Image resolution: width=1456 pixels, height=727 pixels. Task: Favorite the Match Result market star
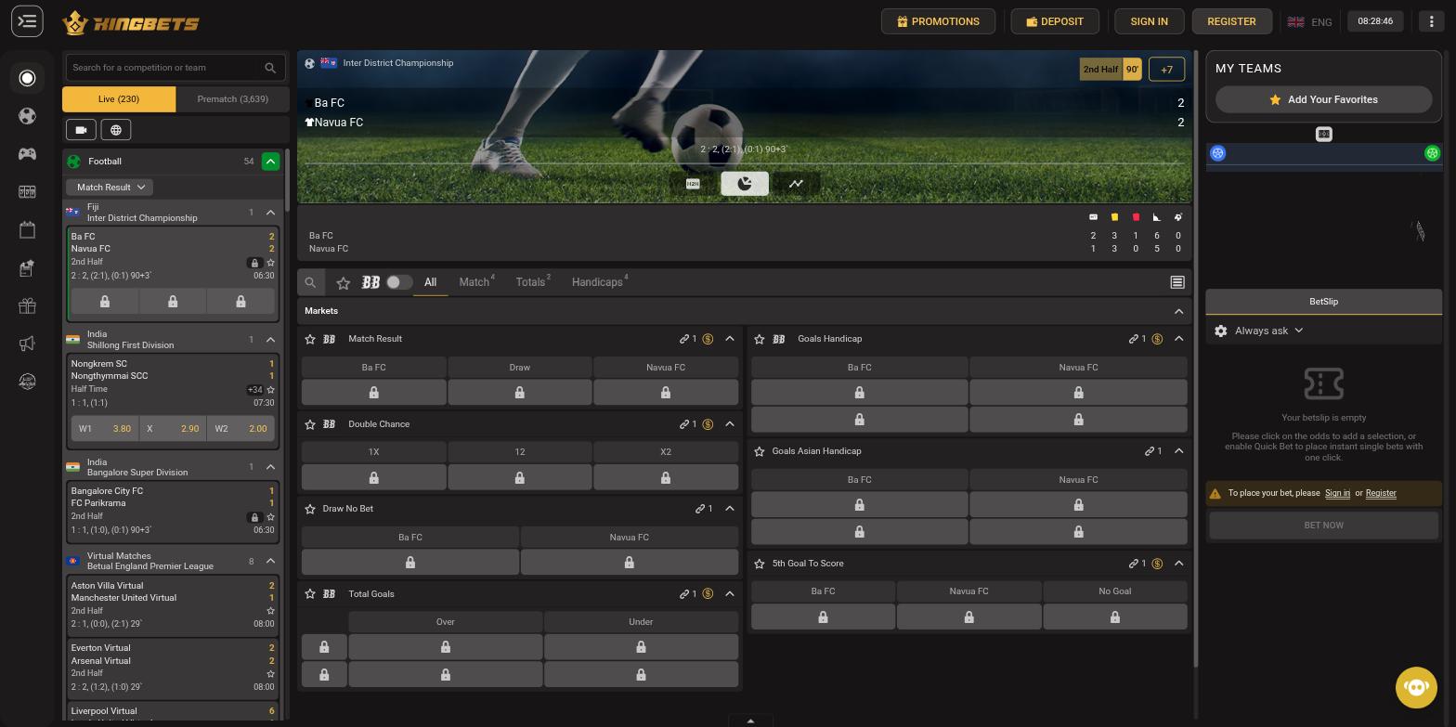[310, 339]
